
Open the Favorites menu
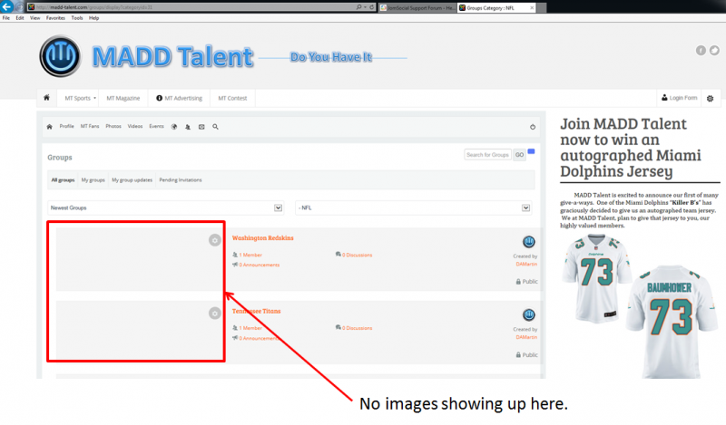tap(55, 18)
